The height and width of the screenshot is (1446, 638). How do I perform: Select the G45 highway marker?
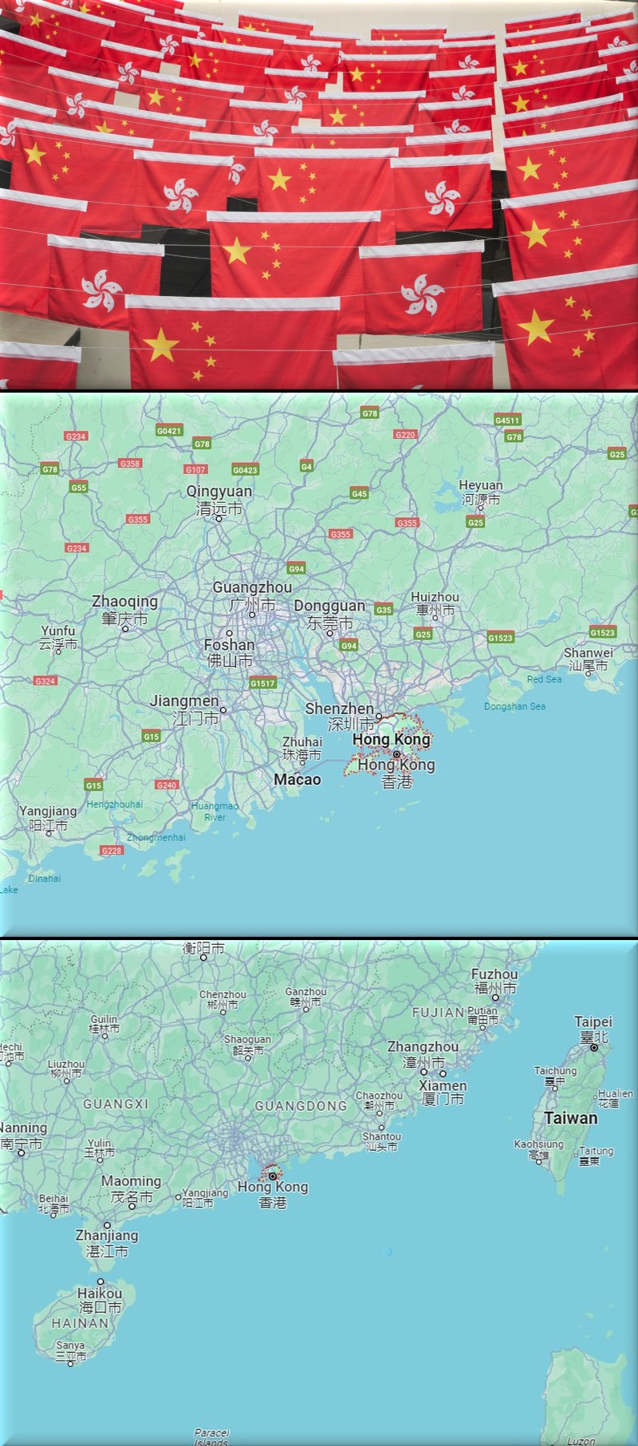coord(360,494)
